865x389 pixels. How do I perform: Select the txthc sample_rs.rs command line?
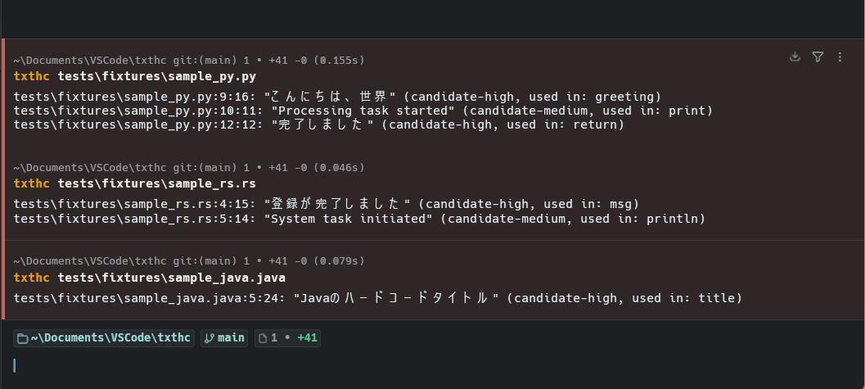click(x=134, y=183)
